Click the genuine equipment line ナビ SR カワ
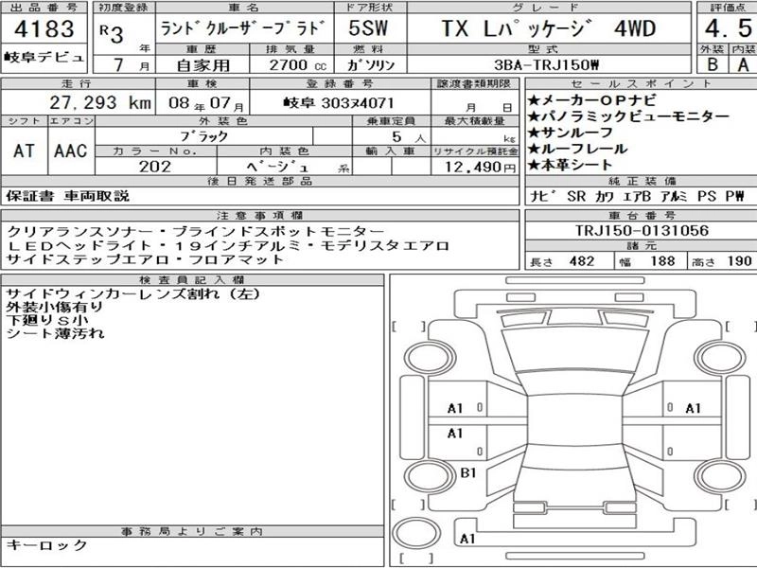The image size is (757, 568). [x=637, y=196]
